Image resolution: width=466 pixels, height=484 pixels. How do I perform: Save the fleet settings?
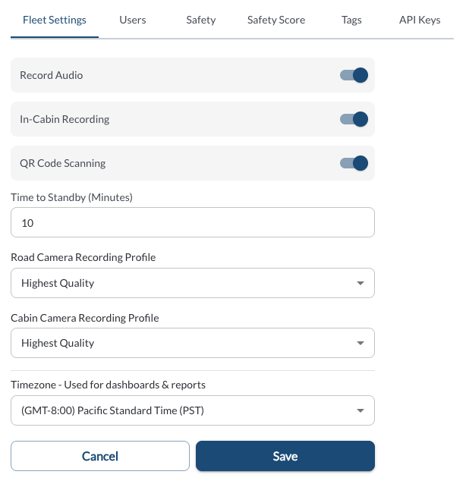tap(285, 456)
